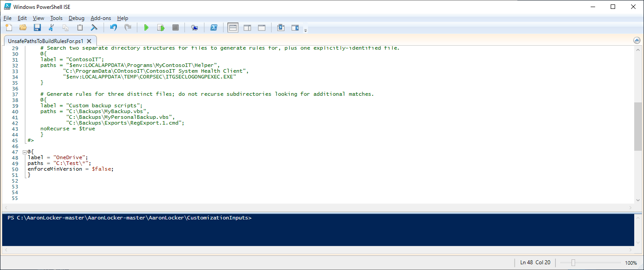The image size is (644, 270).
Task: Run Script with the green play icon
Action: 146,28
